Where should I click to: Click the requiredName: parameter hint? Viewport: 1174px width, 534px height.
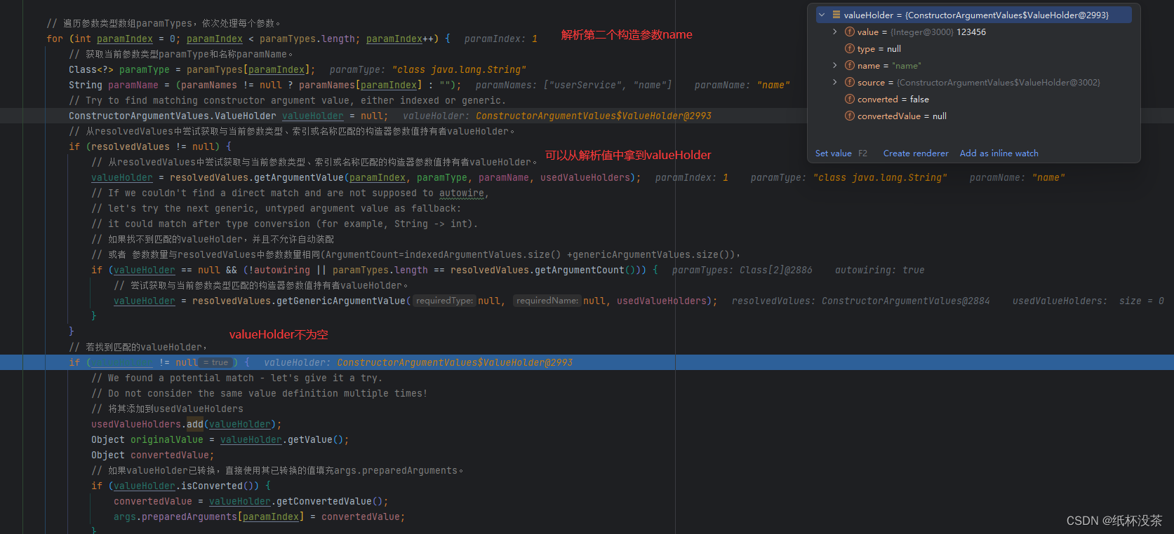(547, 301)
